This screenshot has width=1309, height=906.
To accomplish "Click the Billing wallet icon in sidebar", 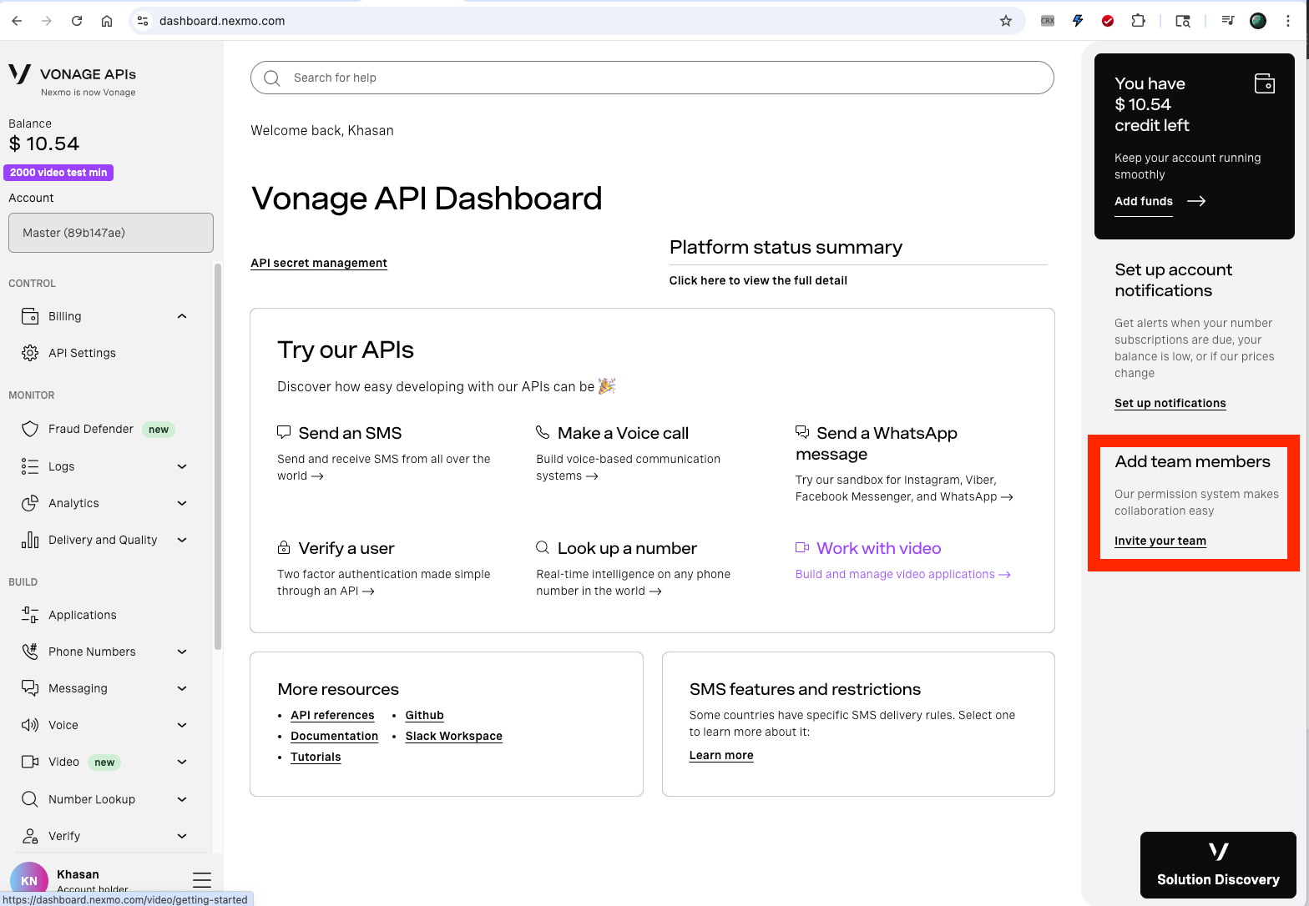I will [x=30, y=316].
